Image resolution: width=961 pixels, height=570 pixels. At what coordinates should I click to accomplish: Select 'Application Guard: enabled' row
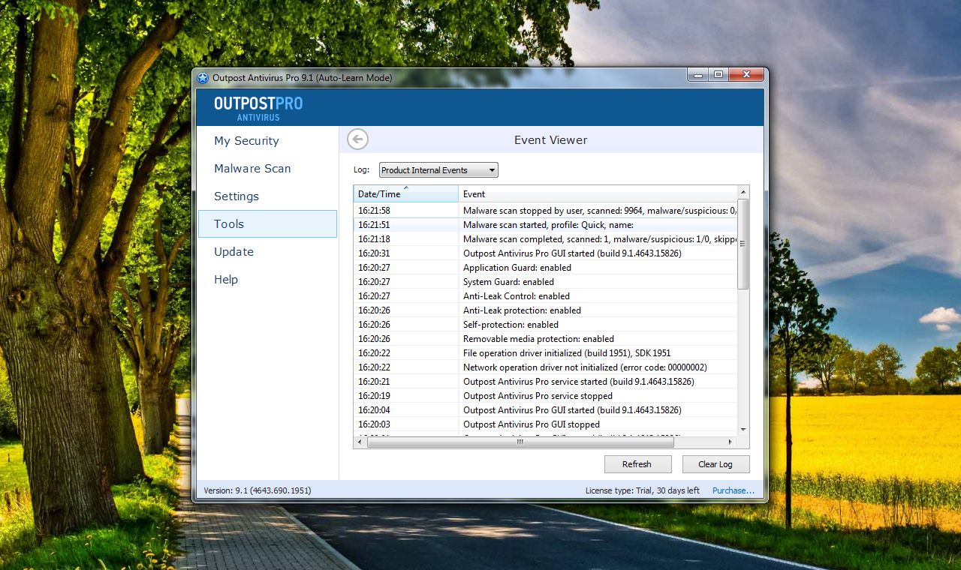(x=546, y=268)
